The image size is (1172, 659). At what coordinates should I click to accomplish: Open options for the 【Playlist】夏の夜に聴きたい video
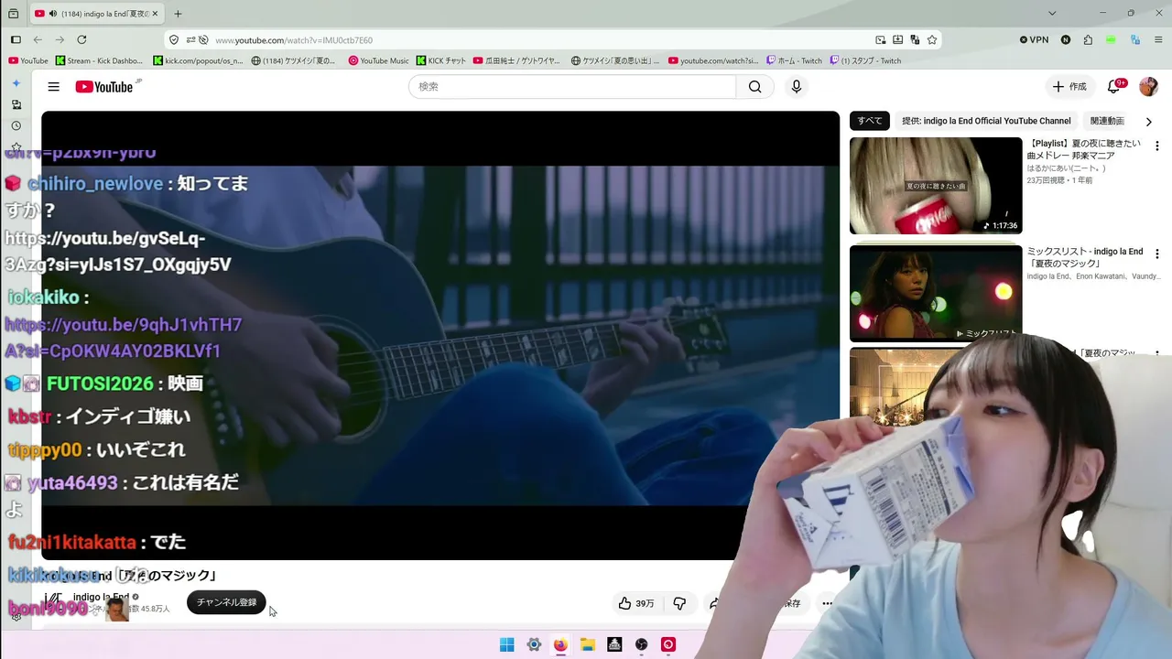tap(1157, 146)
